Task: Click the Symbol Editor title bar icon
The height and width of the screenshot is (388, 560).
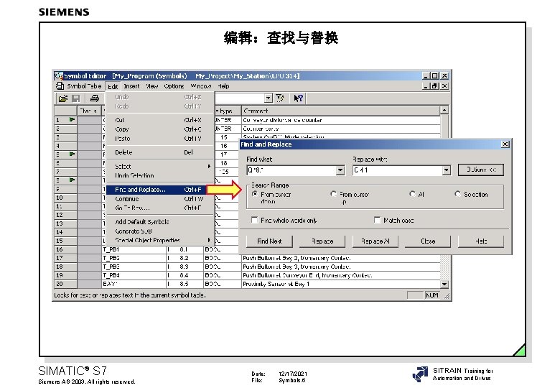Action: pyautogui.click(x=59, y=75)
